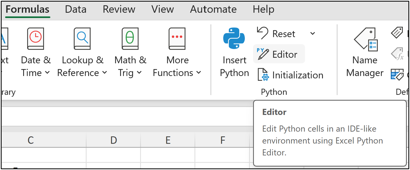Expand the Lookup & Reference dropdown chevron
Viewport: 410px width, 170px height.
click(x=105, y=73)
